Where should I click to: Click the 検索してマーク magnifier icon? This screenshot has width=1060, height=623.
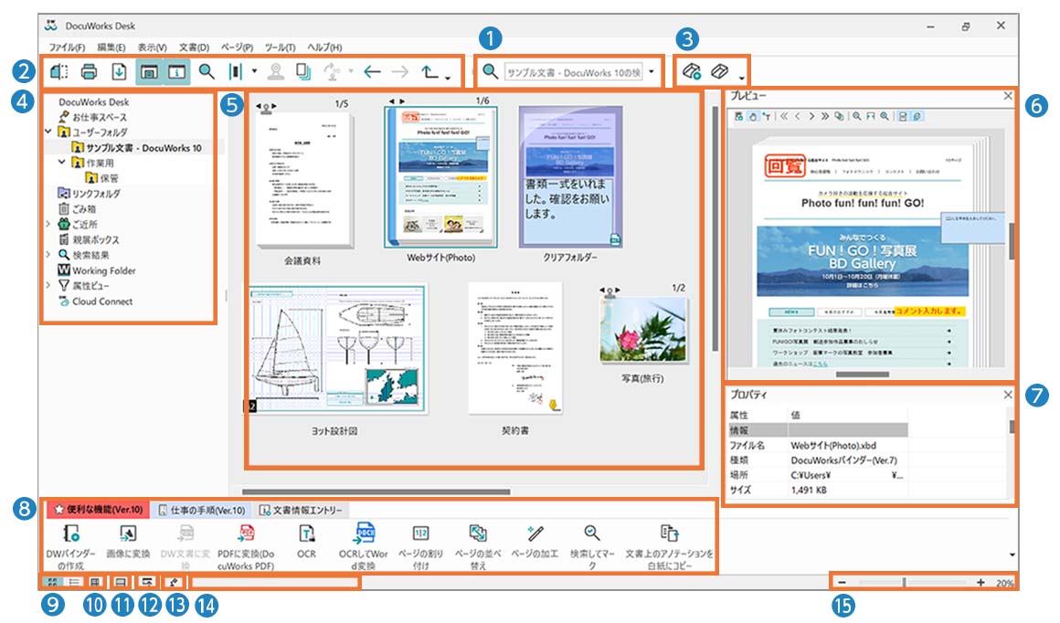(x=592, y=533)
